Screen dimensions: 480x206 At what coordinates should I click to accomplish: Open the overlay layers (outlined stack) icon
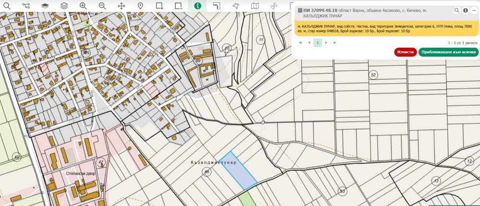(64, 6)
